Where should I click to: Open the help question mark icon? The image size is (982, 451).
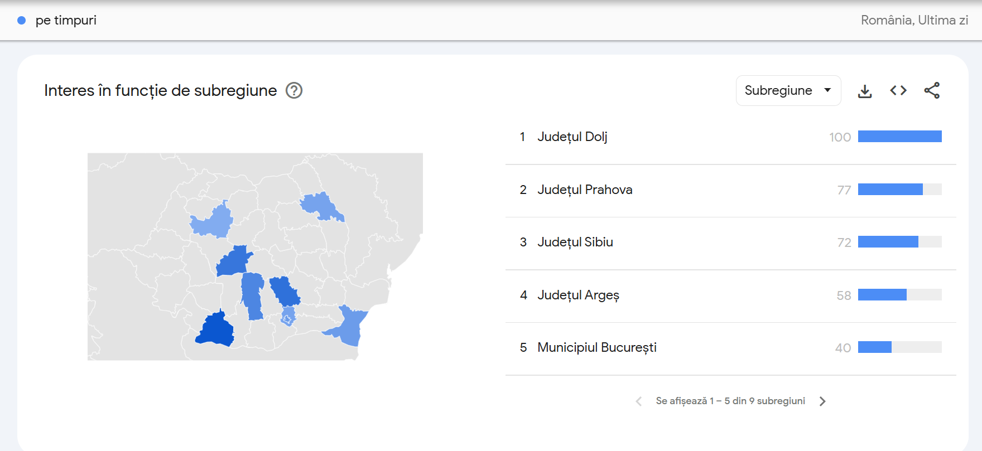pos(294,90)
